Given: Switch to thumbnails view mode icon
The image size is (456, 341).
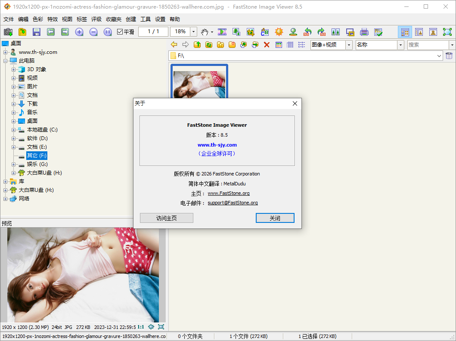Looking at the screenshot, I should [279, 44].
